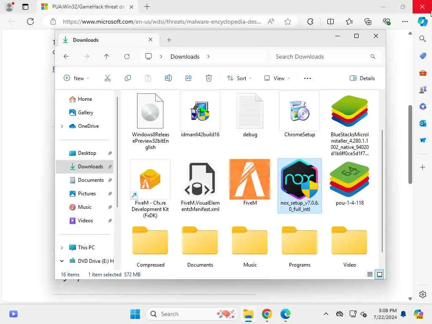
Task: Click the taskbar Search box
Action: [x=192, y=314]
